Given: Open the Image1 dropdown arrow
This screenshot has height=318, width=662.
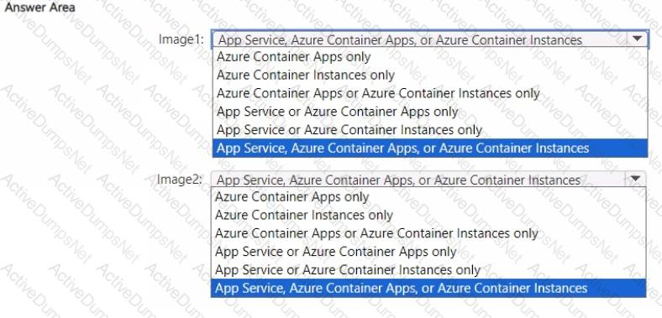Looking at the screenshot, I should tap(638, 39).
